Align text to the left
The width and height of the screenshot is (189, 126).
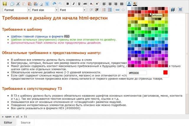104,4
